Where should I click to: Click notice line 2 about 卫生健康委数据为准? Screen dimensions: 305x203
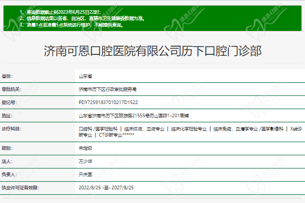(x=82, y=18)
